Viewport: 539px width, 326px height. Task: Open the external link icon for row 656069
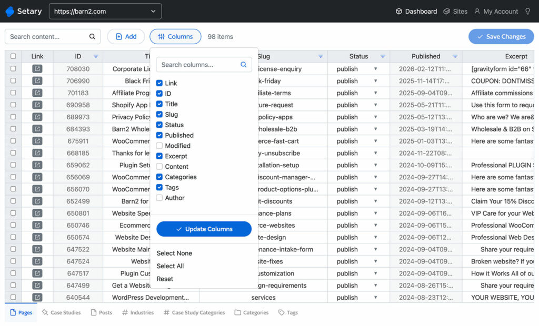(37, 177)
